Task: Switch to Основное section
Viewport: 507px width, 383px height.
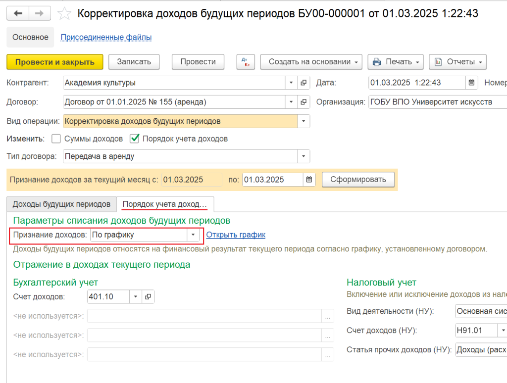Action: 30,37
